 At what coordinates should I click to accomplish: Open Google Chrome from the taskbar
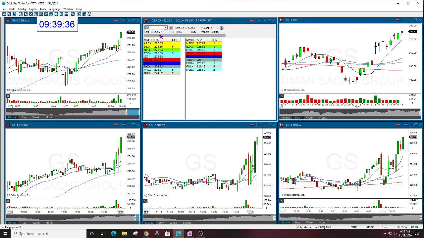(x=146, y=234)
